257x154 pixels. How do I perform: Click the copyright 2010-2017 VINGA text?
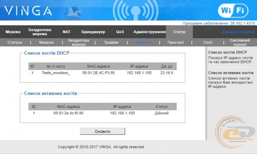102,147
